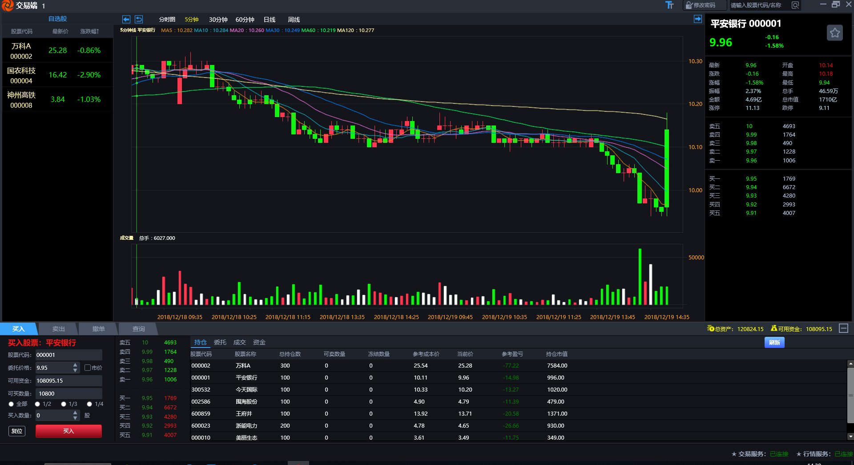The height and width of the screenshot is (465, 854).
Task: Select the 1/4 quantity radio button
Action: pyautogui.click(x=89, y=404)
